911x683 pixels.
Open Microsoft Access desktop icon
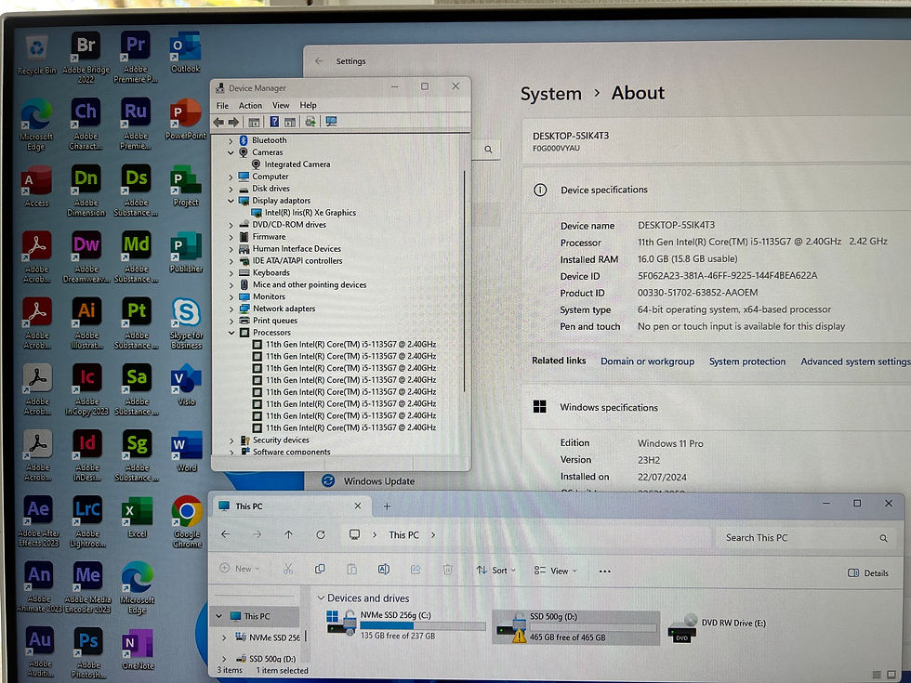pos(36,186)
